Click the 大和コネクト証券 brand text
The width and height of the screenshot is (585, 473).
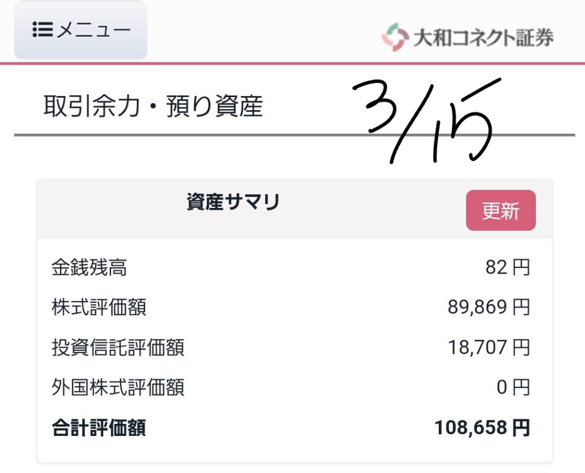483,38
